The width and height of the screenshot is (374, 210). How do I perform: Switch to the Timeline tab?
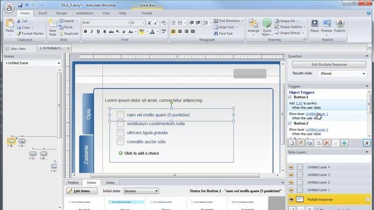pyautogui.click(x=72, y=183)
